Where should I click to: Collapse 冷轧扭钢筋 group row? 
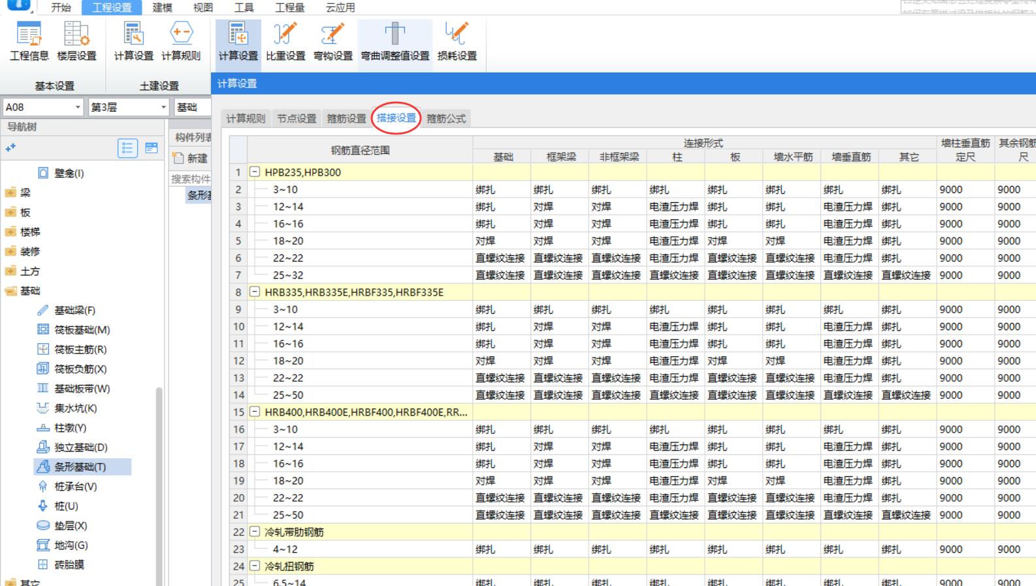pos(255,566)
